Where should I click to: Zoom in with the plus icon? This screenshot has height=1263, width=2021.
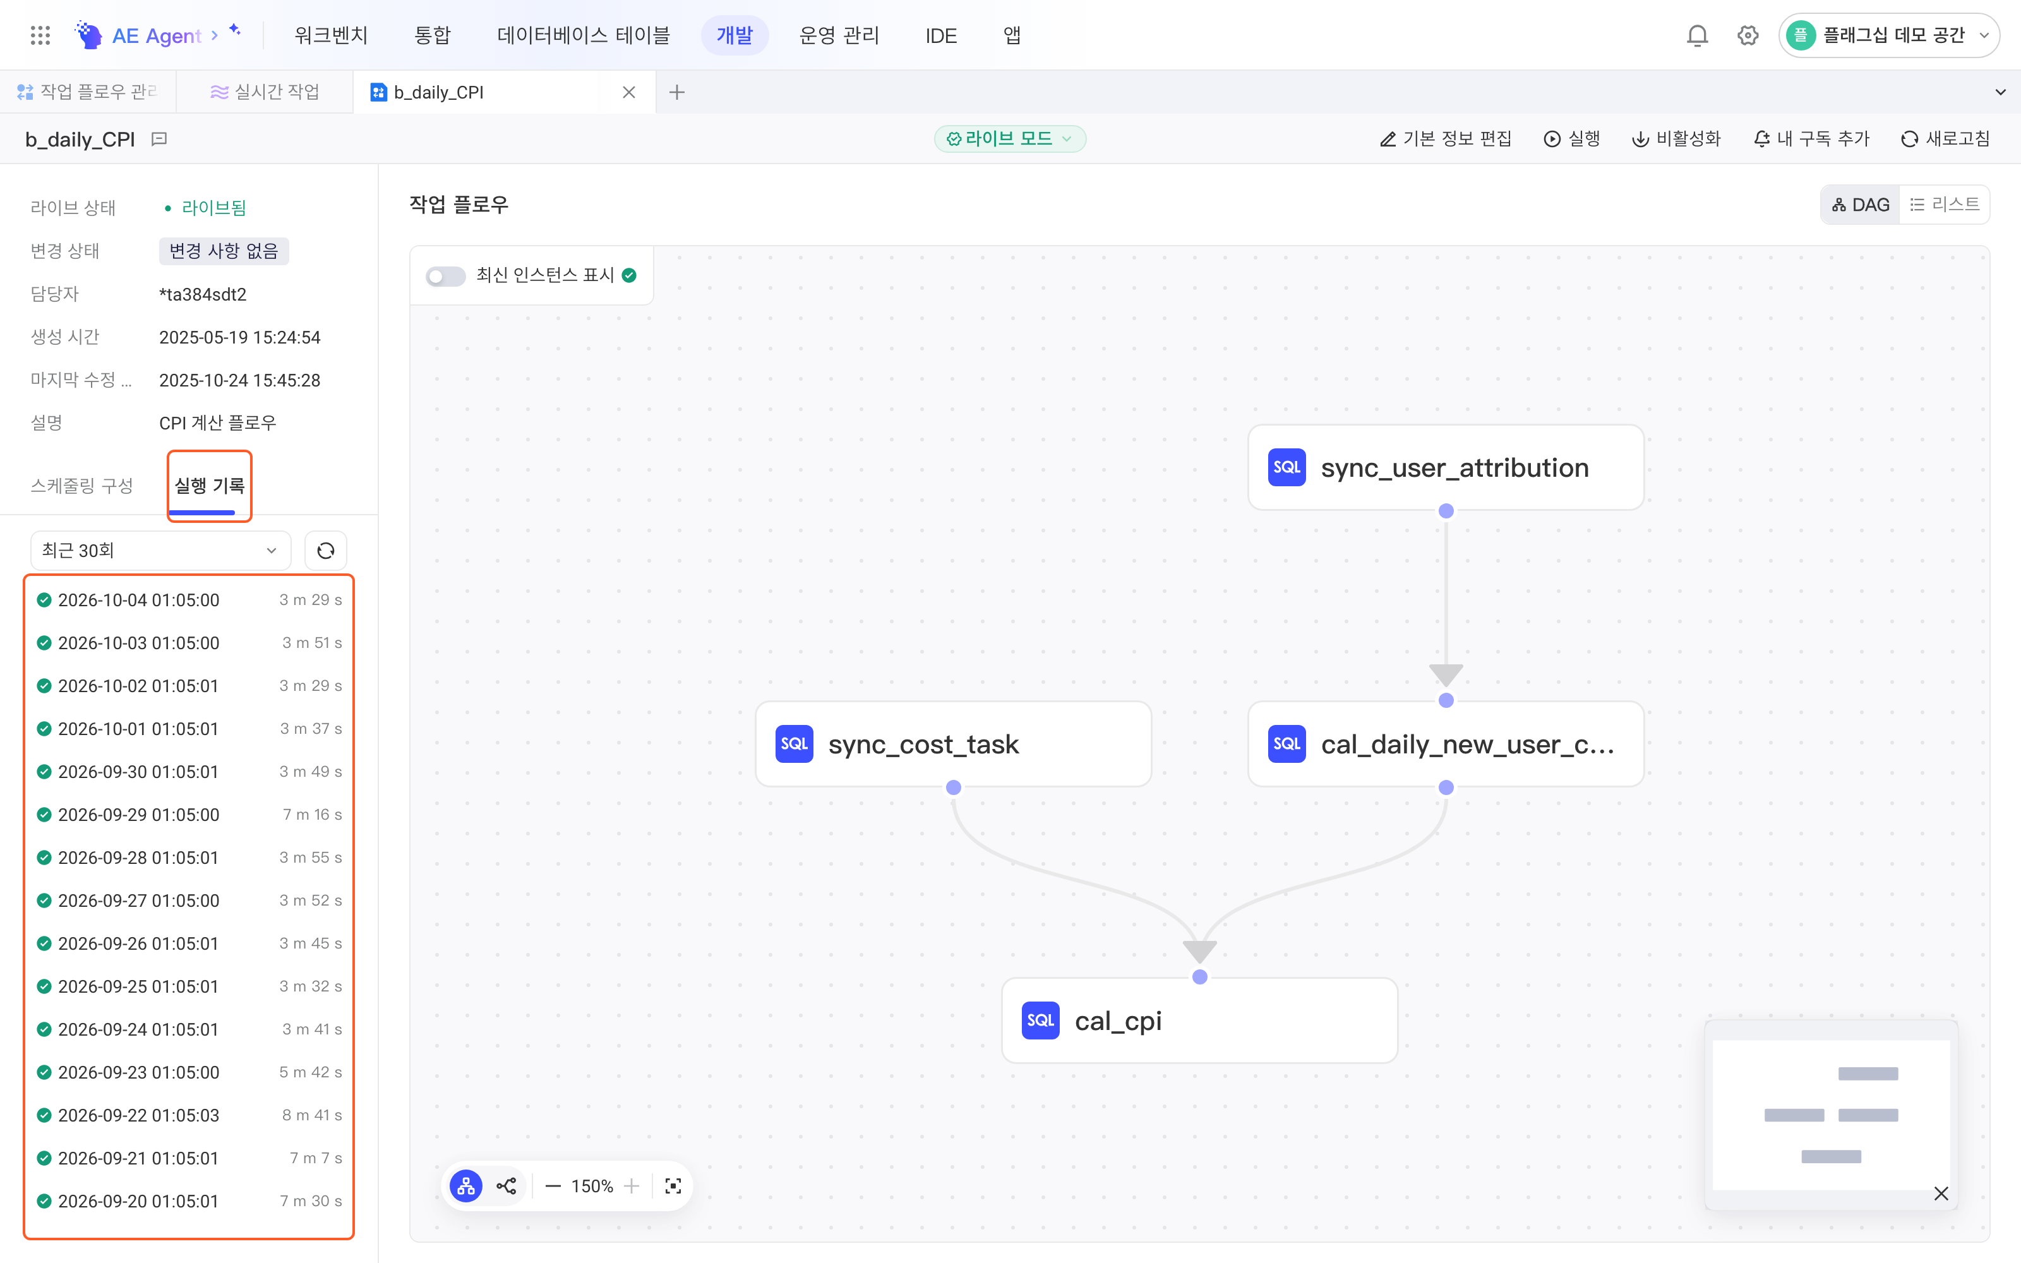tap(632, 1186)
